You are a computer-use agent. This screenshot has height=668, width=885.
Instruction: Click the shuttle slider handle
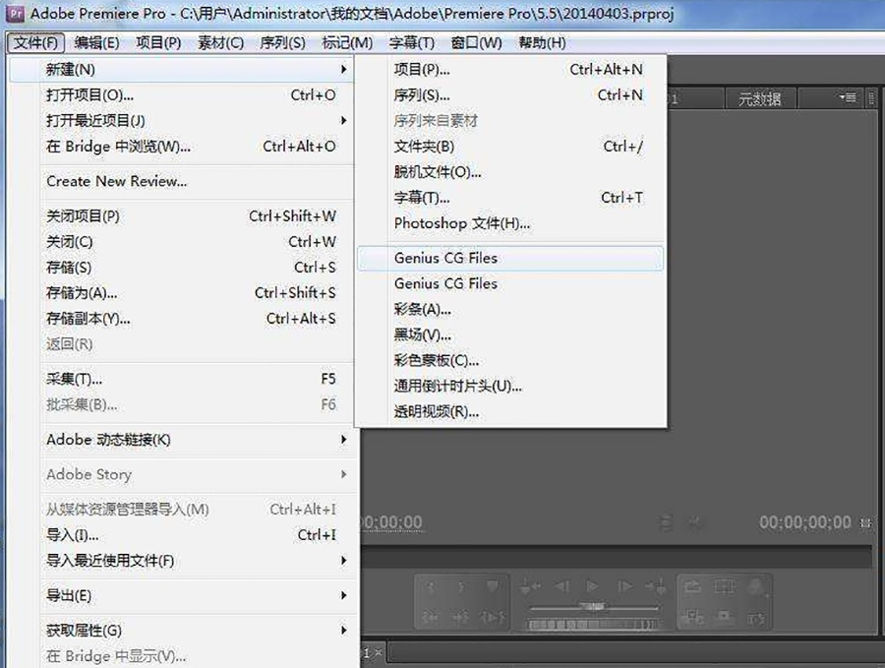592,608
